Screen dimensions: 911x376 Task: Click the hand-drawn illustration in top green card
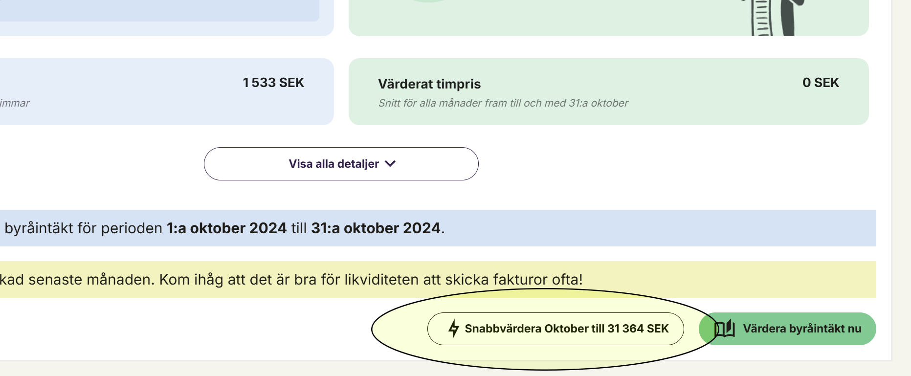(773, 17)
